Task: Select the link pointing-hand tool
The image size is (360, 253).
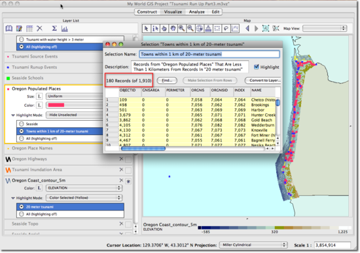Action: point(164,28)
